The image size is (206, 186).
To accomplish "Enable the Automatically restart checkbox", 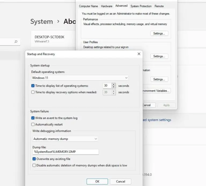I will pos(33,124).
